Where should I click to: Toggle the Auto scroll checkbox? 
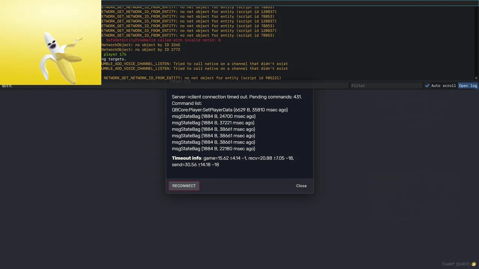(x=427, y=86)
